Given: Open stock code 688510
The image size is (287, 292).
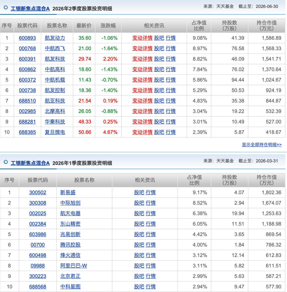Looking at the screenshot, I should pyautogui.click(x=27, y=101).
